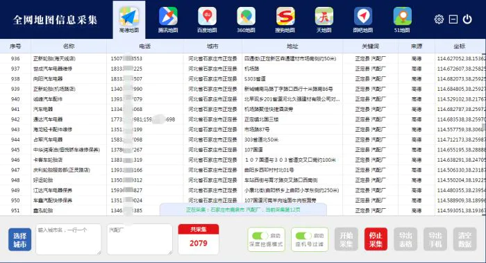Click the 导出表格 button
This screenshot has height=263, width=486.
click(405, 239)
